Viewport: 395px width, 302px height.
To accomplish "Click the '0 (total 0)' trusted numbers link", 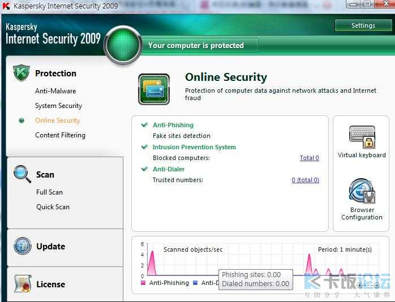I will 306,180.
